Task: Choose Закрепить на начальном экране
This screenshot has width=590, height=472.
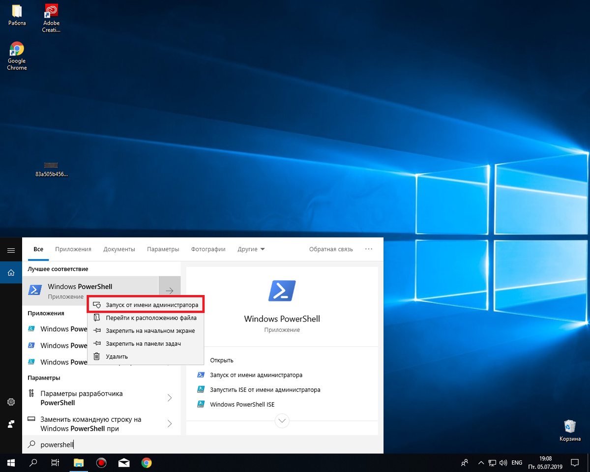Action: point(146,330)
